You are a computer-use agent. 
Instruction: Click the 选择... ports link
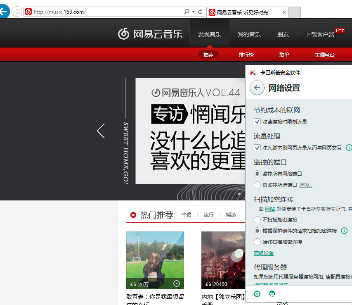(305, 185)
